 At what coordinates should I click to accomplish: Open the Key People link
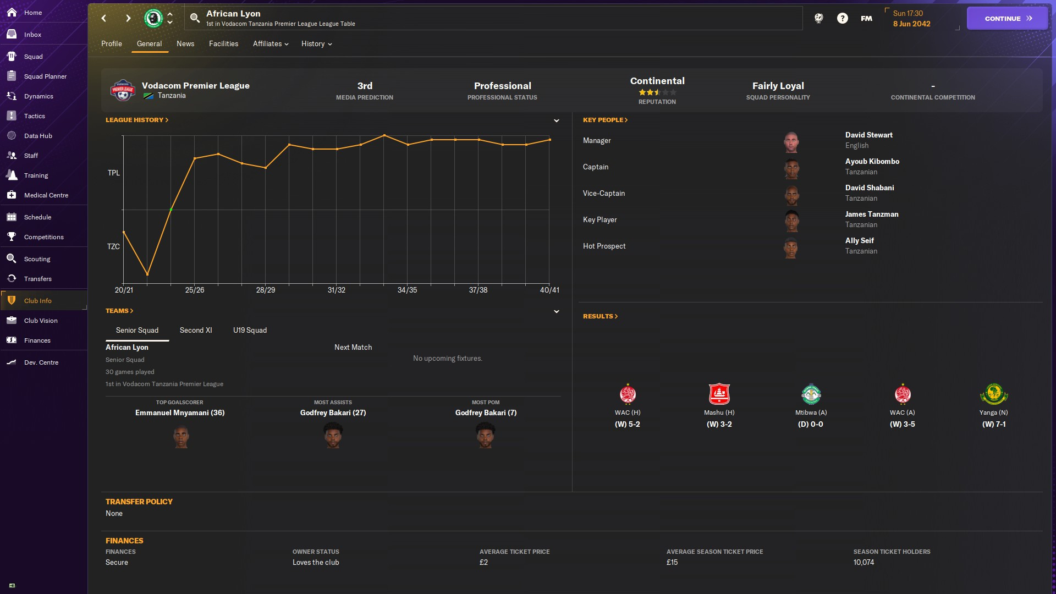pyautogui.click(x=604, y=120)
